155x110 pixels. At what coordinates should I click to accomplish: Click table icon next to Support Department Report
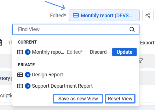click(x=20, y=86)
